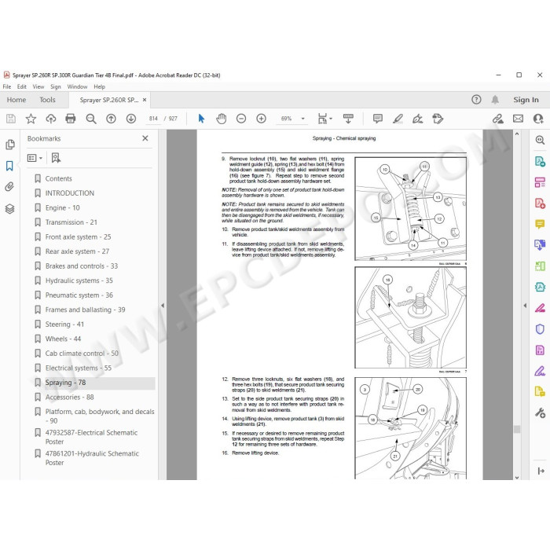Open Export PDF tool in right pane
This screenshot has width=550, height=550.
540,161
